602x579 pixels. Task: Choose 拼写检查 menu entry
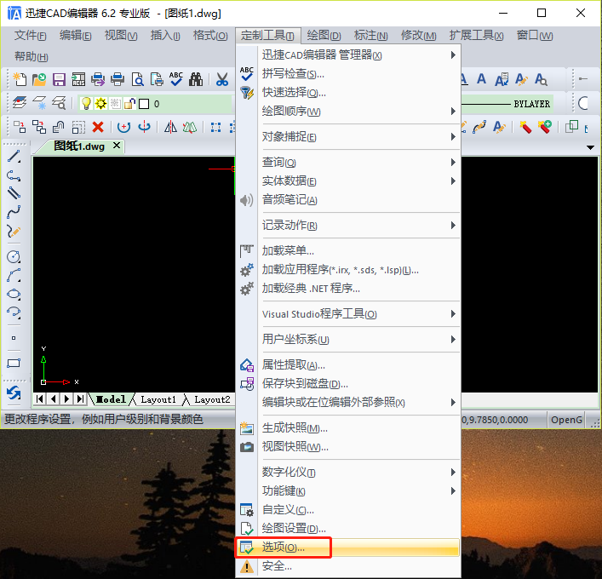point(348,74)
